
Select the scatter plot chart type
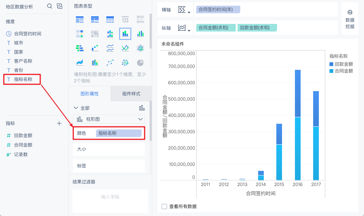pos(110,63)
